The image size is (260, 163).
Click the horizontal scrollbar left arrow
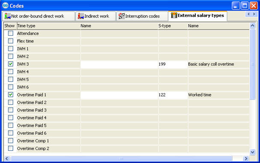click(7, 159)
